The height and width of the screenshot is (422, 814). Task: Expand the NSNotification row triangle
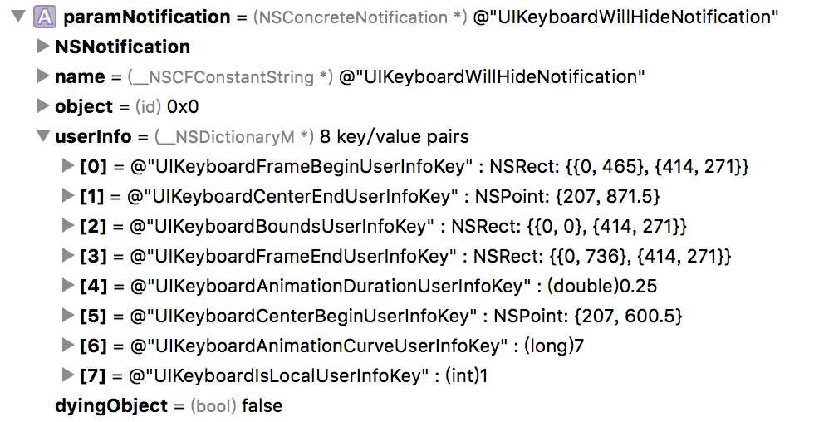[43, 47]
